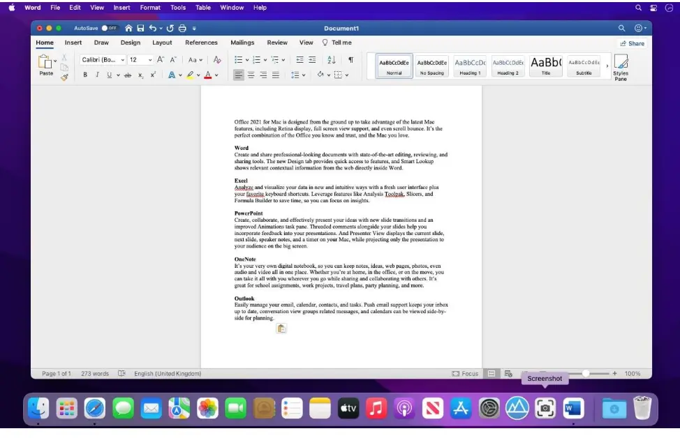Expand the font size dropdown

tap(149, 60)
